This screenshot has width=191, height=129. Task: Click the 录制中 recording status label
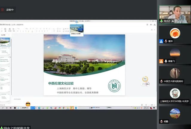(x=10, y=10)
